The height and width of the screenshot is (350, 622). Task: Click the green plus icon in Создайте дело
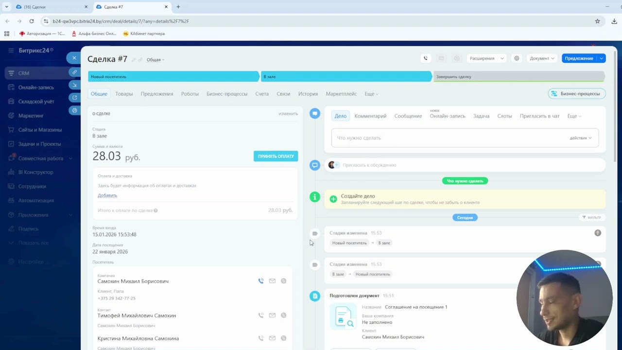click(x=333, y=199)
